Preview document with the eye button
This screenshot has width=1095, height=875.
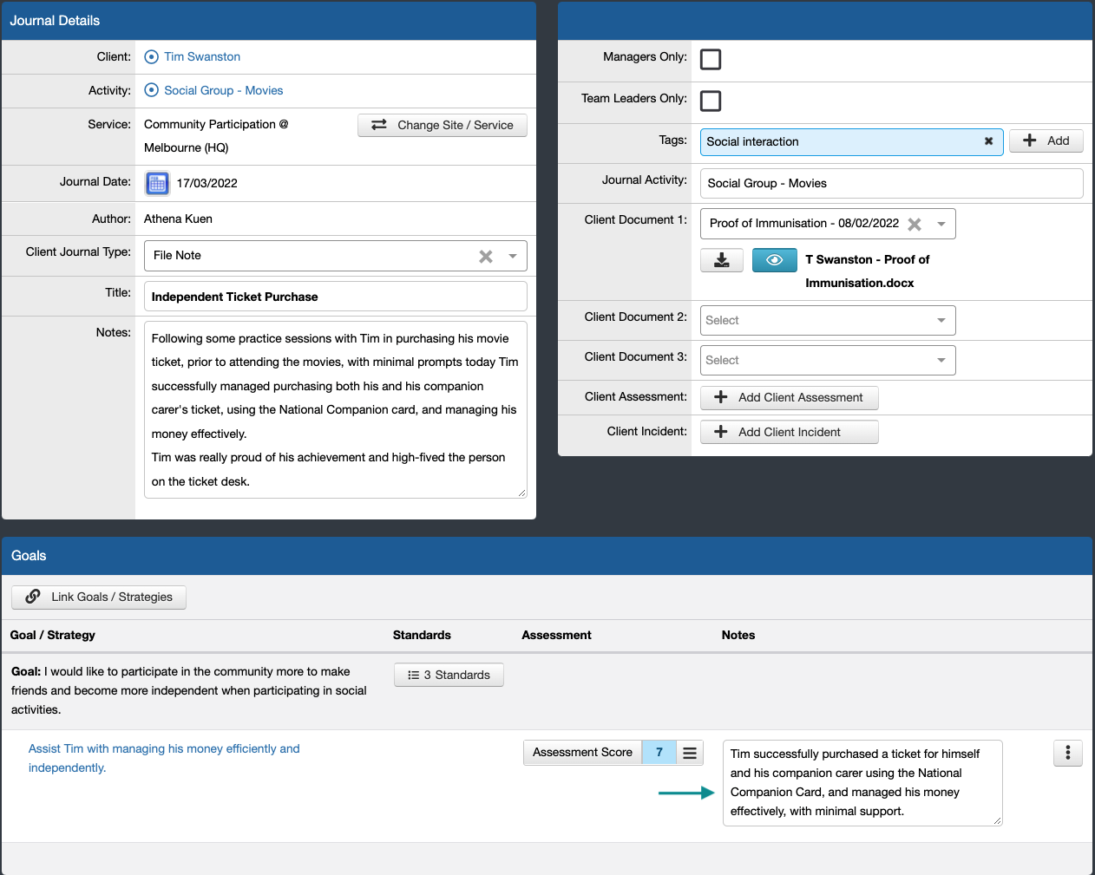coord(775,259)
